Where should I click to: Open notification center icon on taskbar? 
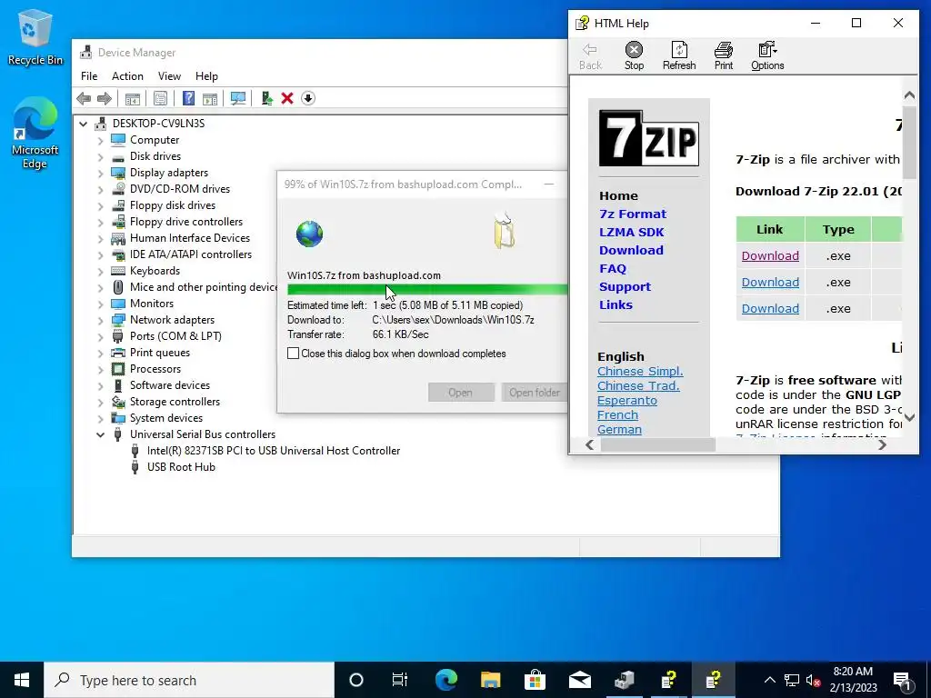(903, 681)
